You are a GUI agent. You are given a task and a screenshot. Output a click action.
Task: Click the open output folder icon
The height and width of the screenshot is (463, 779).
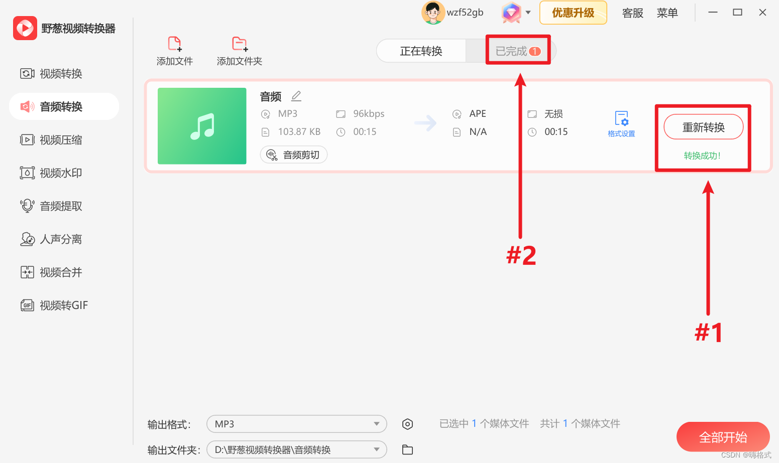point(407,449)
